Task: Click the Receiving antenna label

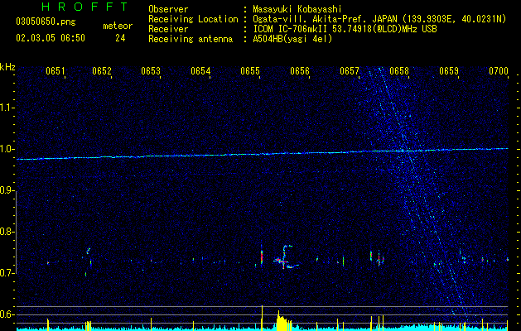Action: (x=191, y=39)
